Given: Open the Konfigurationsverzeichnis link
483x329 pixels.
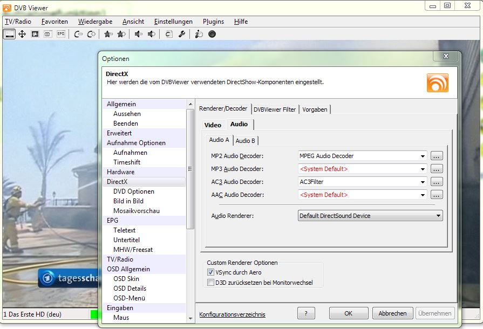Looking at the screenshot, I should [x=232, y=314].
